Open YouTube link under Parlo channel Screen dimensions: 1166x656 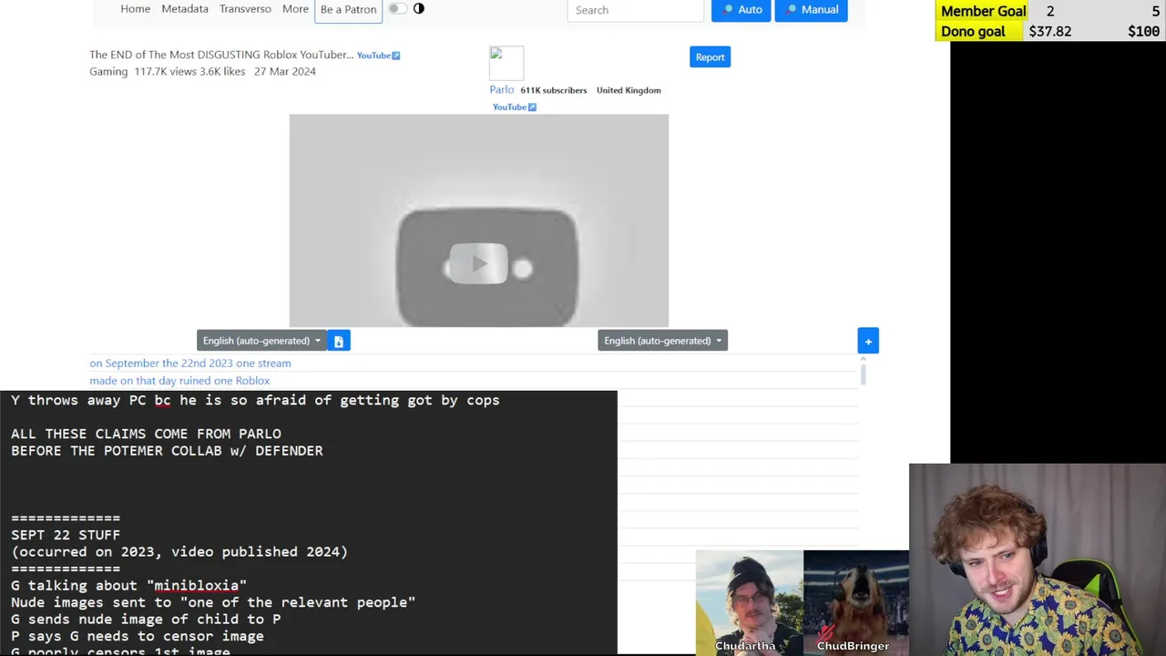click(515, 108)
